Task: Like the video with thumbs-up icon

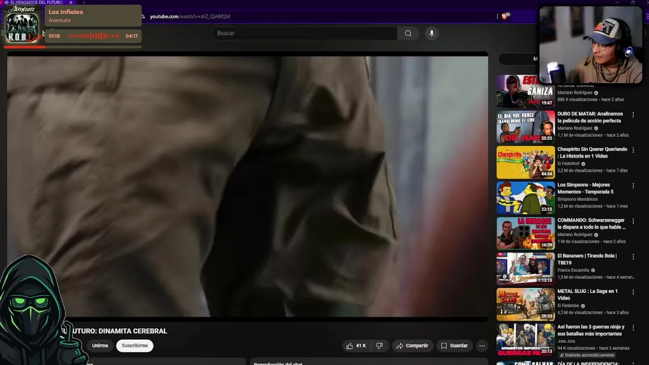Action: click(350, 346)
